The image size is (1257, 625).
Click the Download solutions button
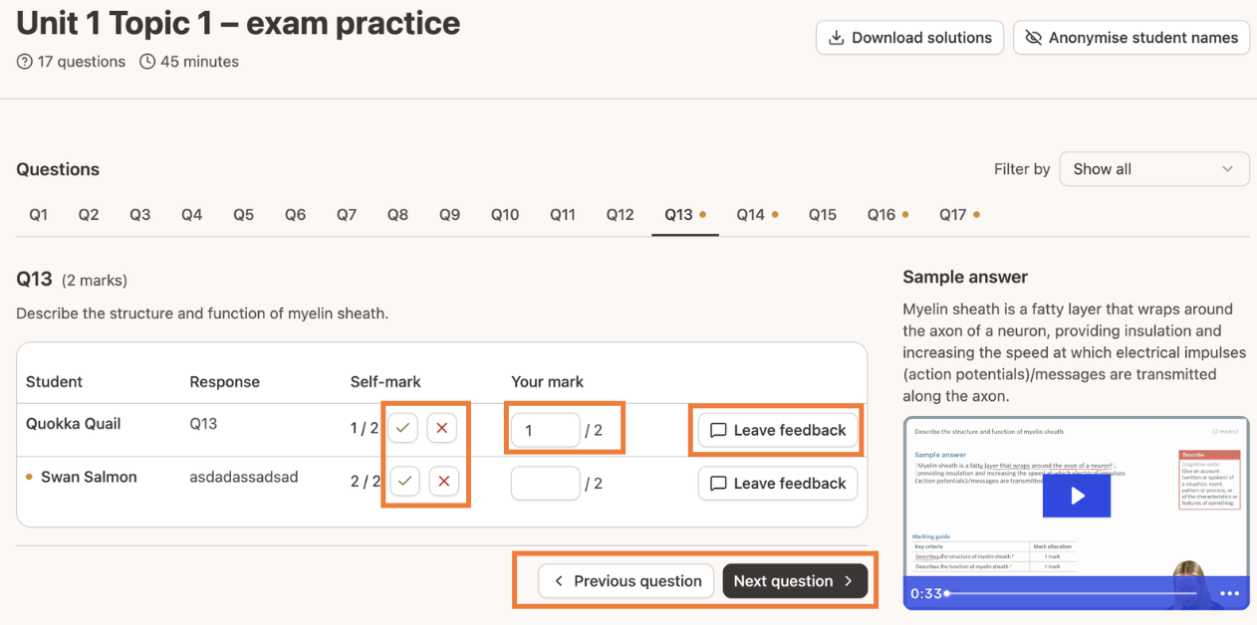[909, 38]
